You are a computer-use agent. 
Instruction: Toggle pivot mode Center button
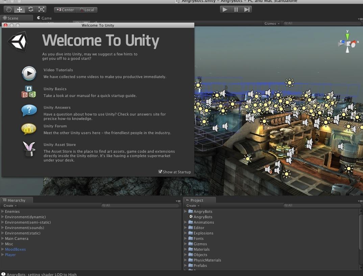(65, 10)
